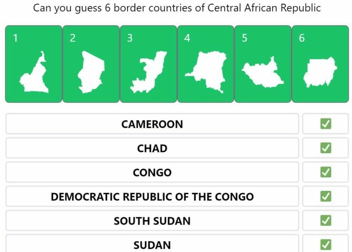Viewport: 352px width, 252px height.
Task: Click the checkmark next to Congo
Action: point(326,172)
